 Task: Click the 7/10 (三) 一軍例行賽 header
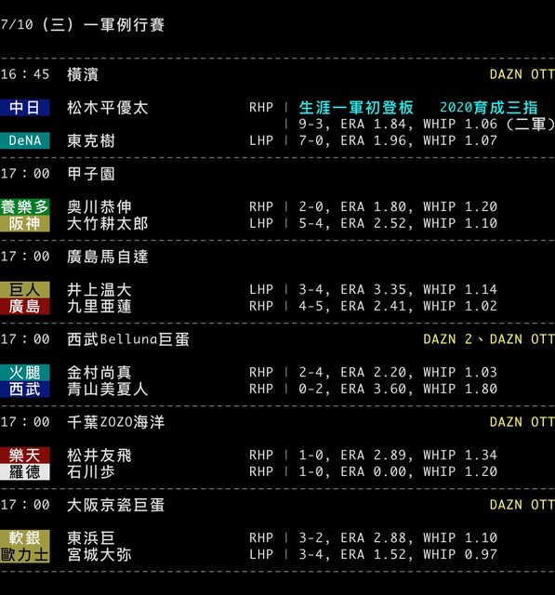[82, 25]
